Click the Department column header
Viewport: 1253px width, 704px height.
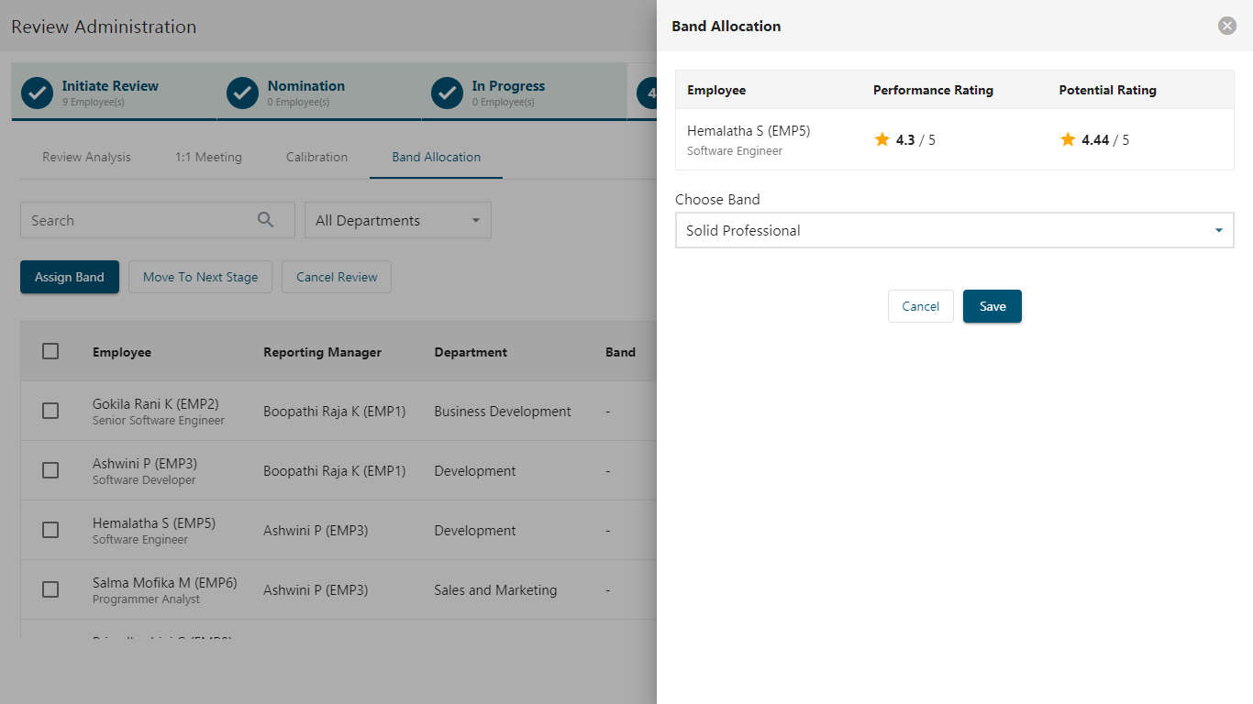tap(471, 352)
